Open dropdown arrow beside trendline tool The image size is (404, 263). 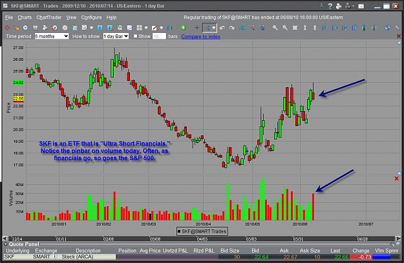pyautogui.click(x=214, y=28)
